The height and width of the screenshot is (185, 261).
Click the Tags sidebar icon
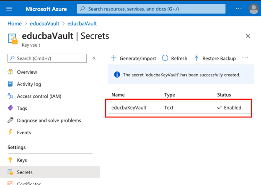click(x=10, y=108)
